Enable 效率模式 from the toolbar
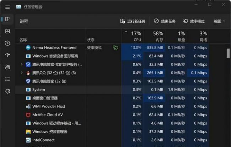This screenshot has width=231, height=147. [x=194, y=21]
